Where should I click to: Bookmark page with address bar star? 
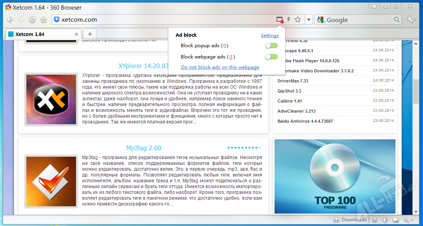tap(298, 20)
